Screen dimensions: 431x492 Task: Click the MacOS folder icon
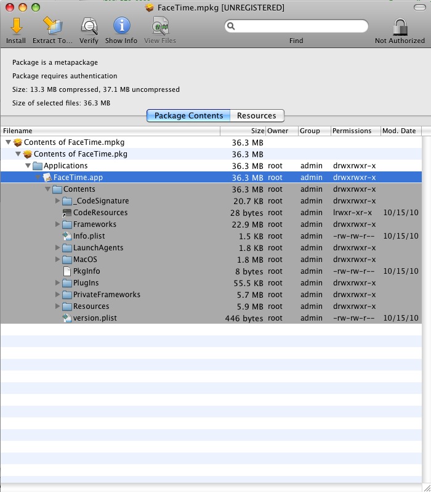coord(67,260)
